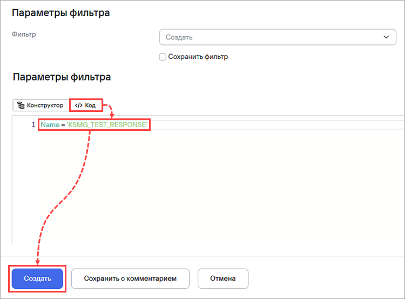Viewport: 405px width, 299px height.
Task: Click Сохранить с комментарием button
Action: click(130, 278)
